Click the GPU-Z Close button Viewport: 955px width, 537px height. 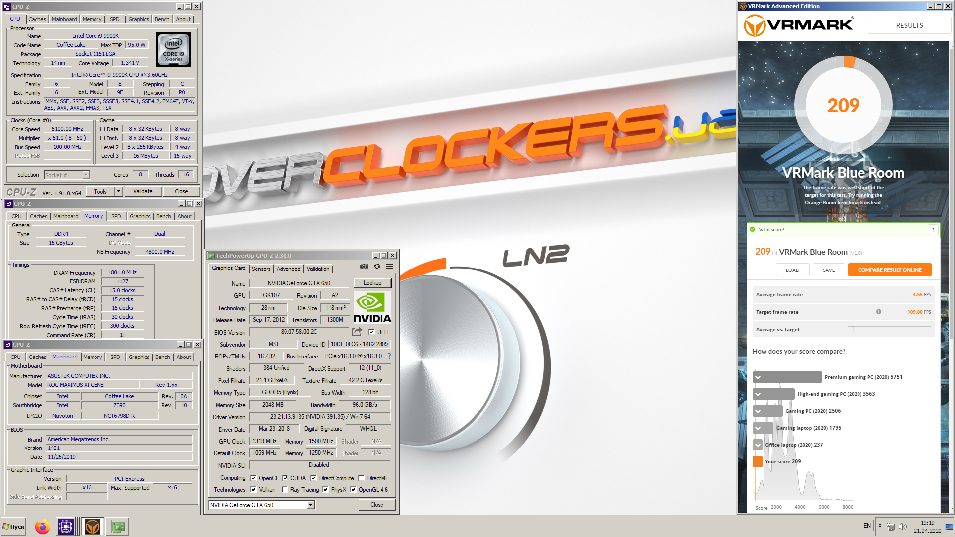pos(377,505)
